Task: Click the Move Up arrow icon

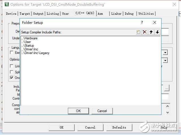Action: click(151, 32)
